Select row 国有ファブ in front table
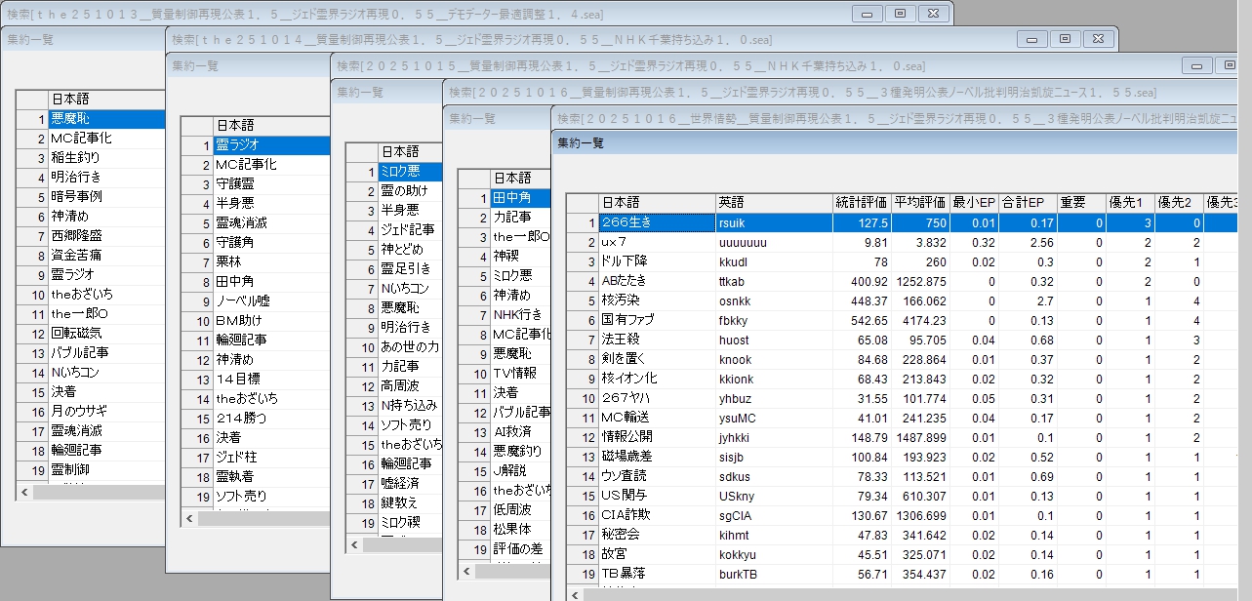The image size is (1252, 601). [656, 320]
